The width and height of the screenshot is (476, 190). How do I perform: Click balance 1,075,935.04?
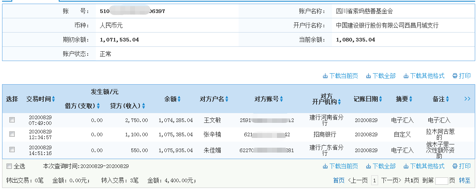coord(175,150)
